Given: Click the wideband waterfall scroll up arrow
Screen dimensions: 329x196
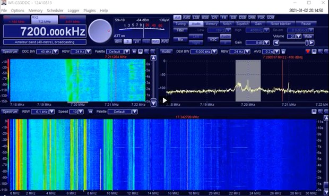Looking at the screenshot, I should (x=326, y=118).
